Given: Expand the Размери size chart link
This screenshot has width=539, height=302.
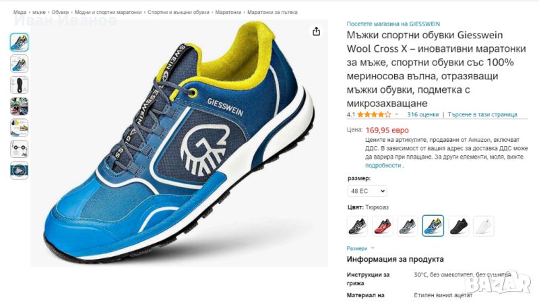Looking at the screenshot, I should 360,248.
